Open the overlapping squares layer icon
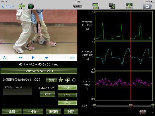The image size is (155, 116). click(x=112, y=6)
